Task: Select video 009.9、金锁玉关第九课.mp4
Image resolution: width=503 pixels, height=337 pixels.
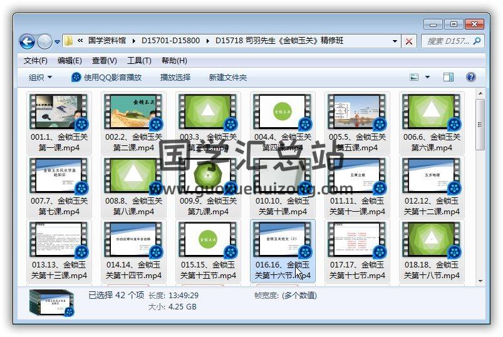Action: pyautogui.click(x=208, y=187)
